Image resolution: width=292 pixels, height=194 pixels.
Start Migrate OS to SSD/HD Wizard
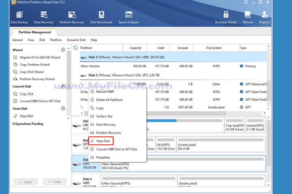tap(36, 57)
